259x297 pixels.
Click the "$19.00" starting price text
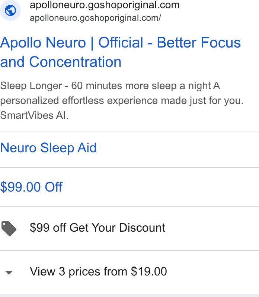(149, 271)
